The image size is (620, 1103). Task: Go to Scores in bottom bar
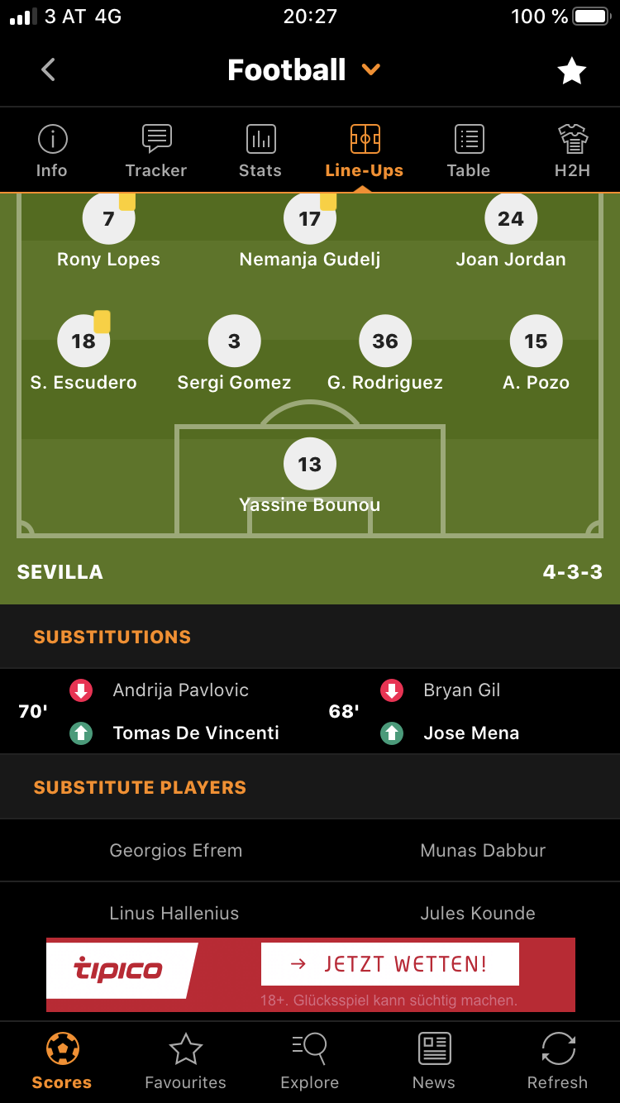62,1061
